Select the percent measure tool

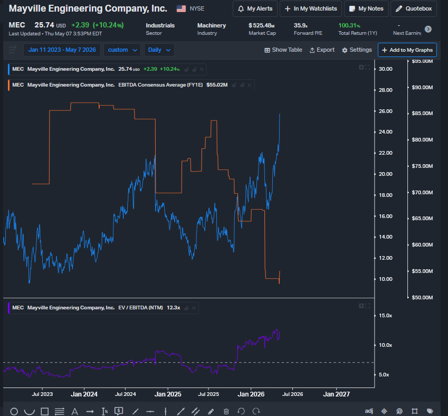105,411
